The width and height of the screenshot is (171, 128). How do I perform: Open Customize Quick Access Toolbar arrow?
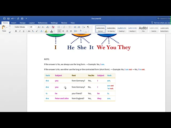pos(26,18)
